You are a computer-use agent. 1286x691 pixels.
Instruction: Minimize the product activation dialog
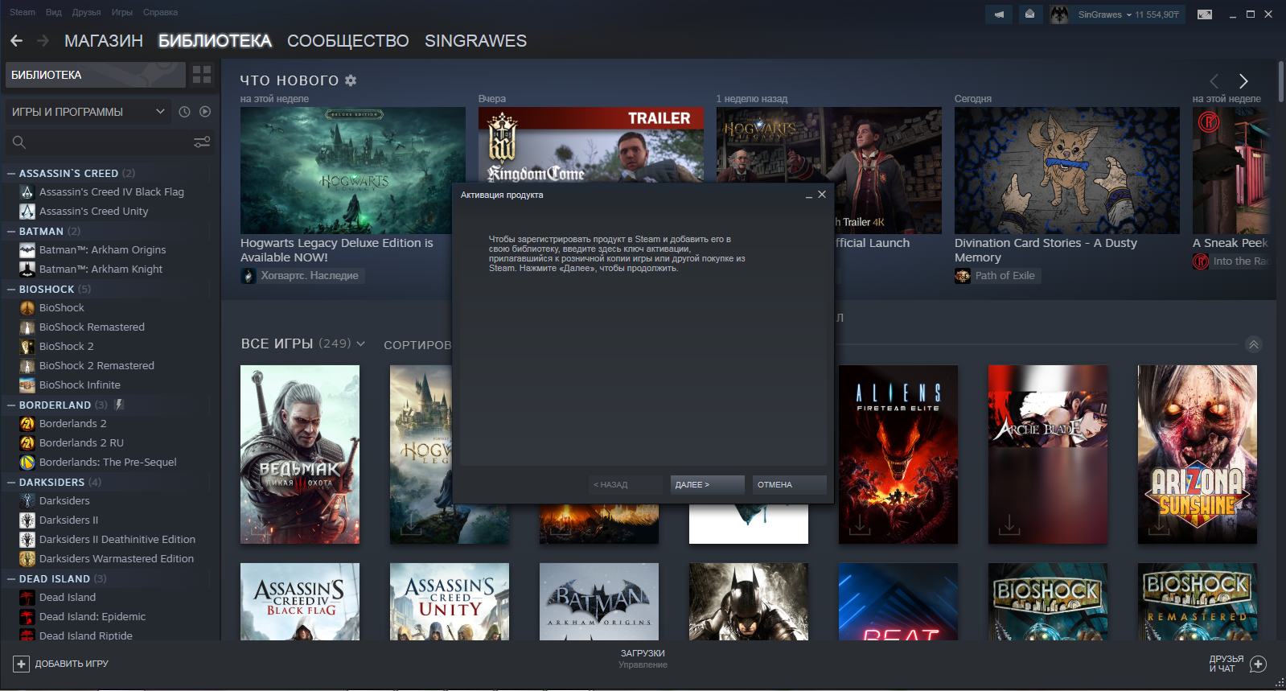(x=808, y=195)
